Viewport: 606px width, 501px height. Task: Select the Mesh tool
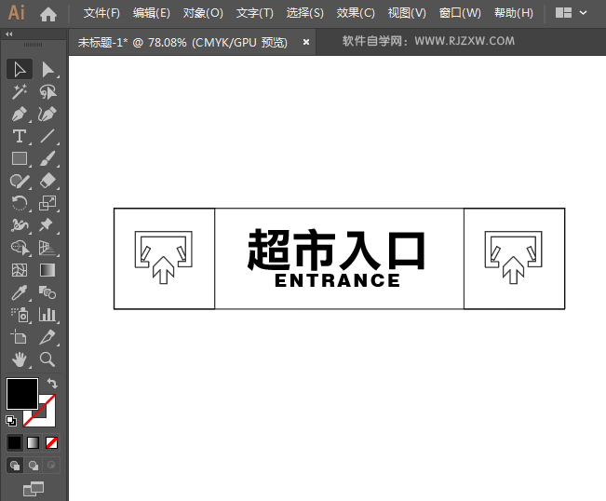[20, 270]
